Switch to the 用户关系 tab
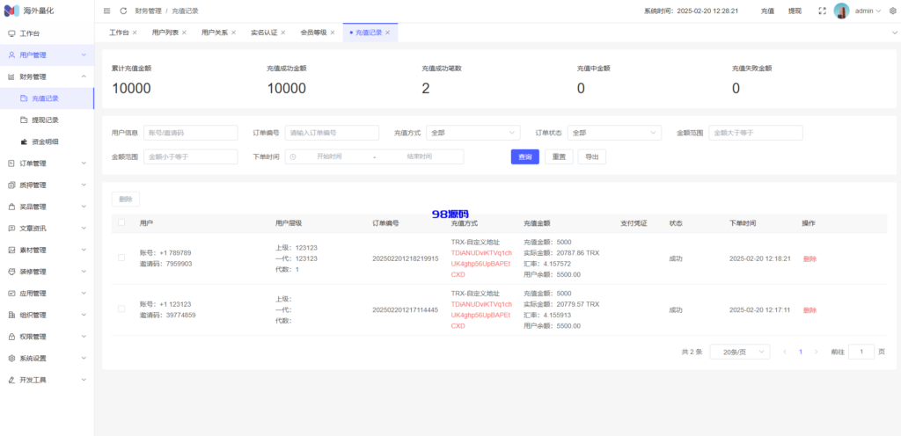Viewport: 901px width, 436px height. coord(215,33)
